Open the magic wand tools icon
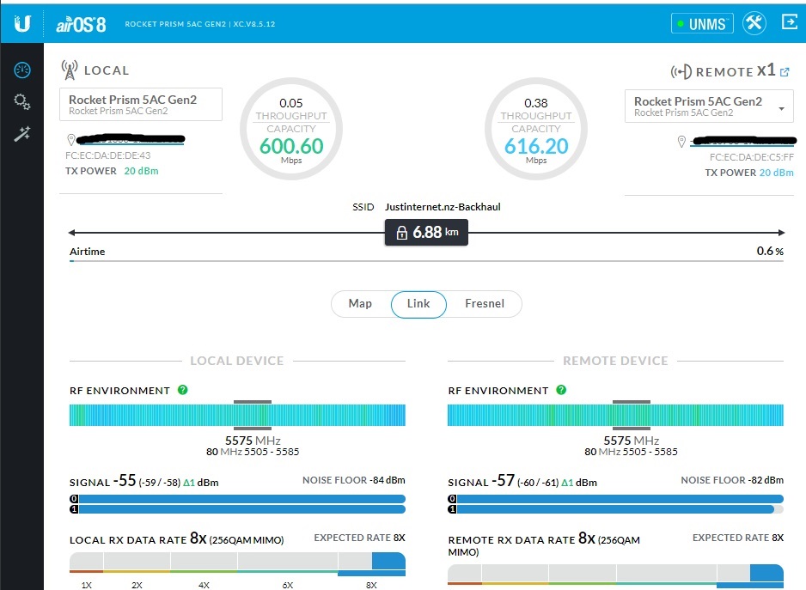This screenshot has width=806, height=590. [x=22, y=134]
